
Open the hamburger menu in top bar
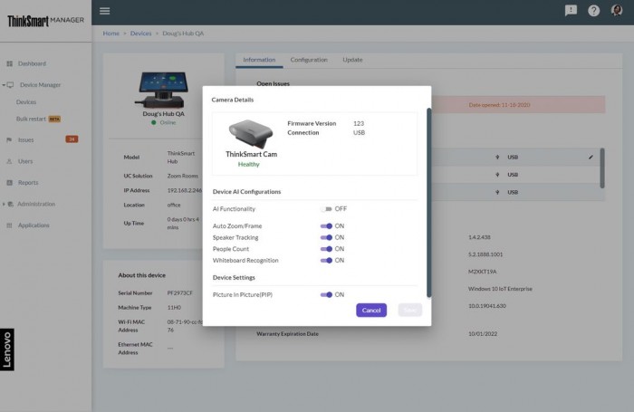(105, 11)
